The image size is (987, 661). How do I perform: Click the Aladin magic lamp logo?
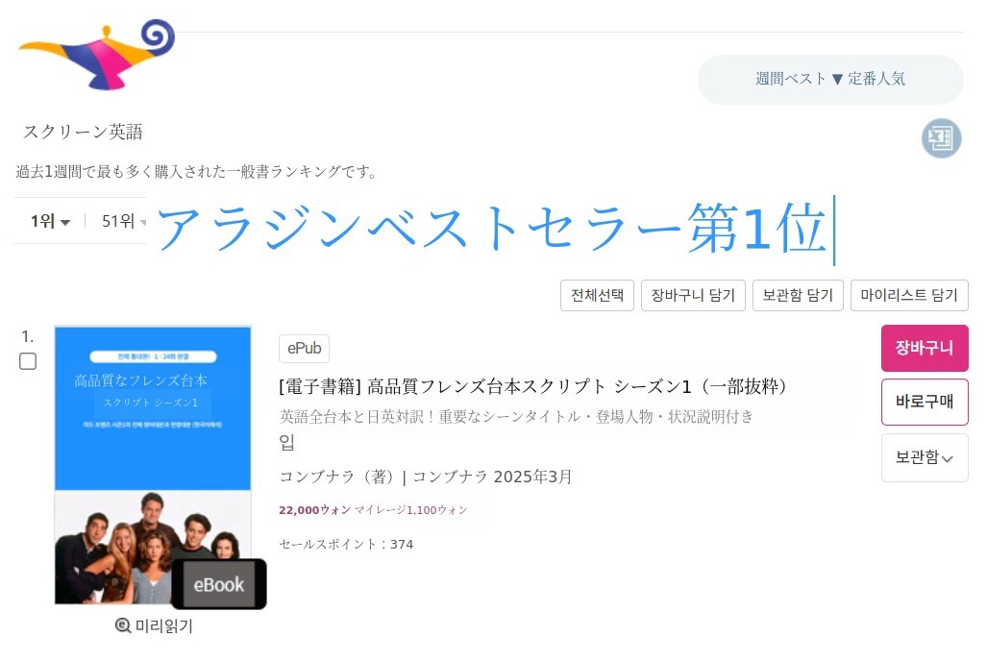[x=96, y=55]
